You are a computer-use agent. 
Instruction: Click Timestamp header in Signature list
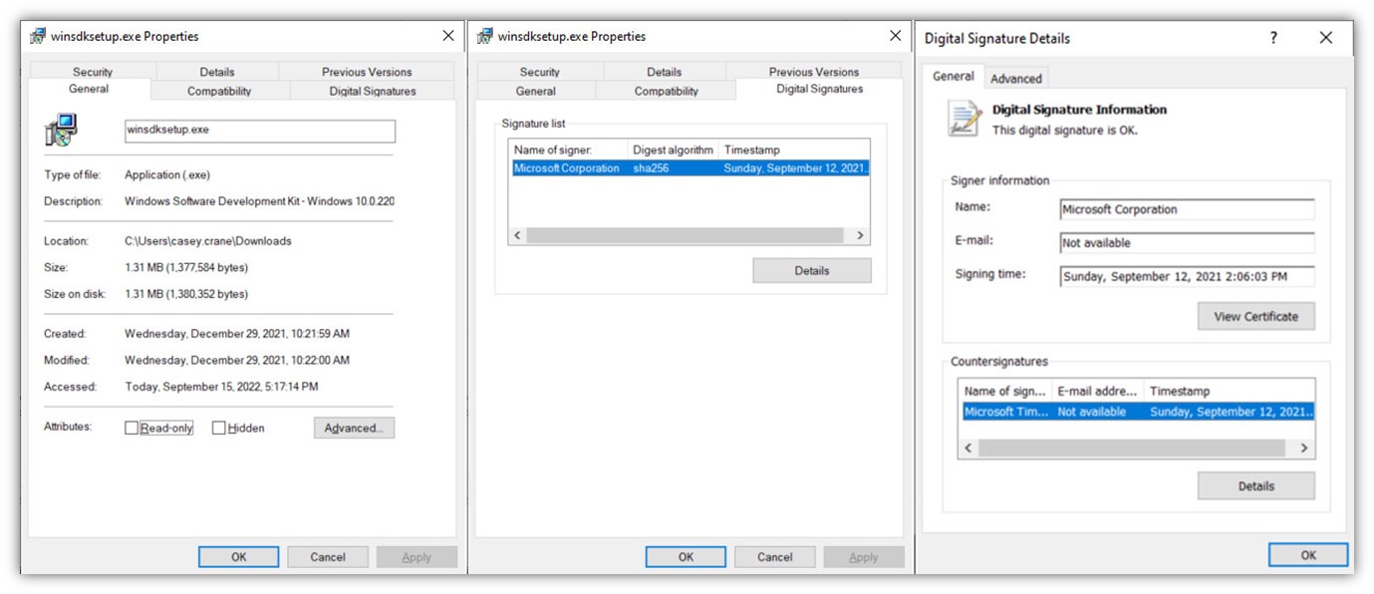pyautogui.click(x=794, y=149)
